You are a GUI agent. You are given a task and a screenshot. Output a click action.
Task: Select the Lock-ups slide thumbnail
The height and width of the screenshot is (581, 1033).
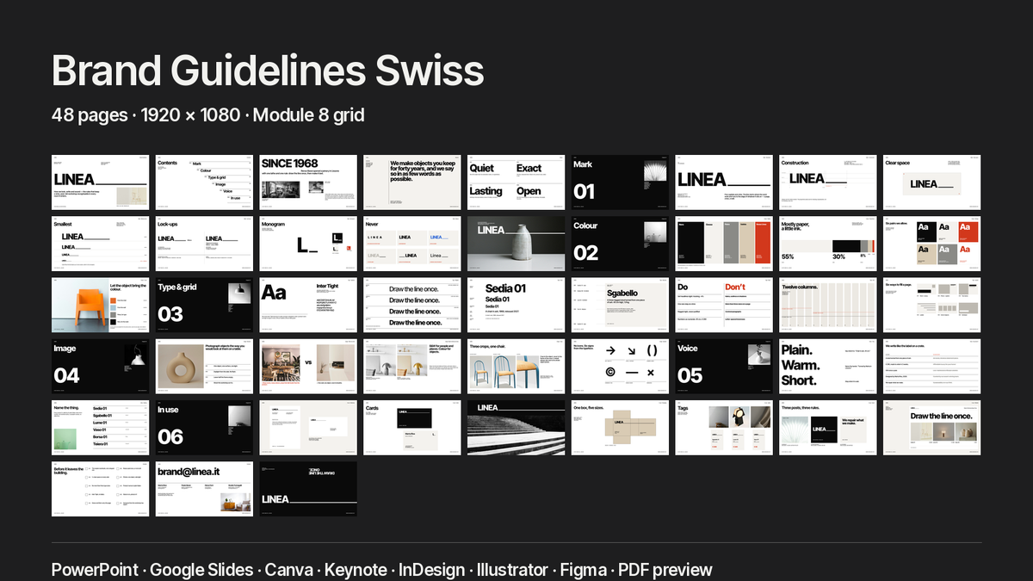click(204, 244)
